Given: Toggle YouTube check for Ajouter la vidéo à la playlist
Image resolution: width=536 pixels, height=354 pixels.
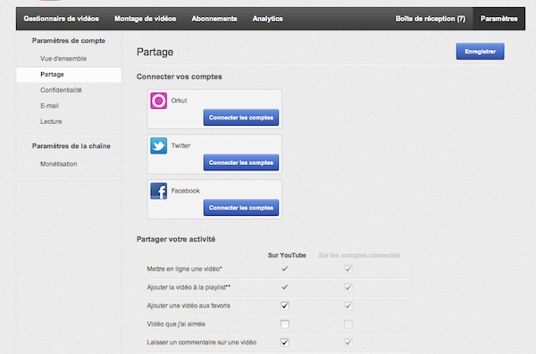Looking at the screenshot, I should (285, 287).
